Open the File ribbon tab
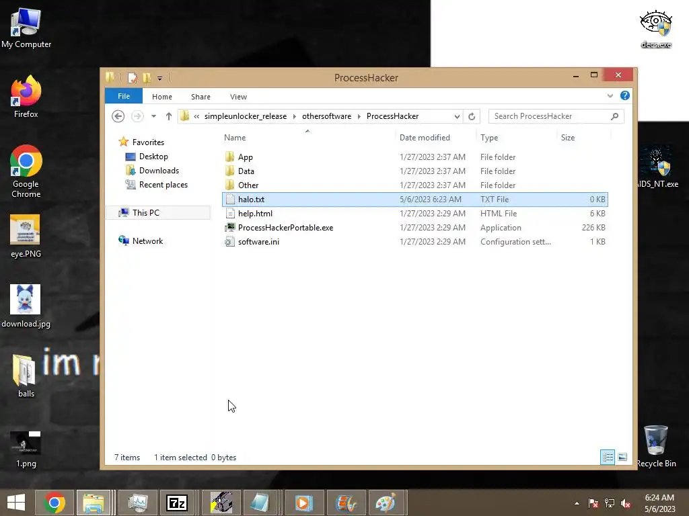689x516 pixels. click(124, 96)
